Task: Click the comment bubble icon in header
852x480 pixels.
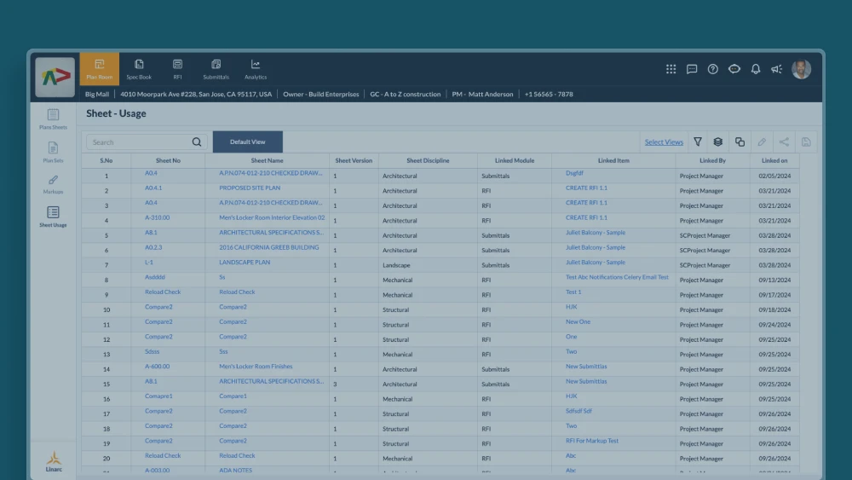Action: 734,69
